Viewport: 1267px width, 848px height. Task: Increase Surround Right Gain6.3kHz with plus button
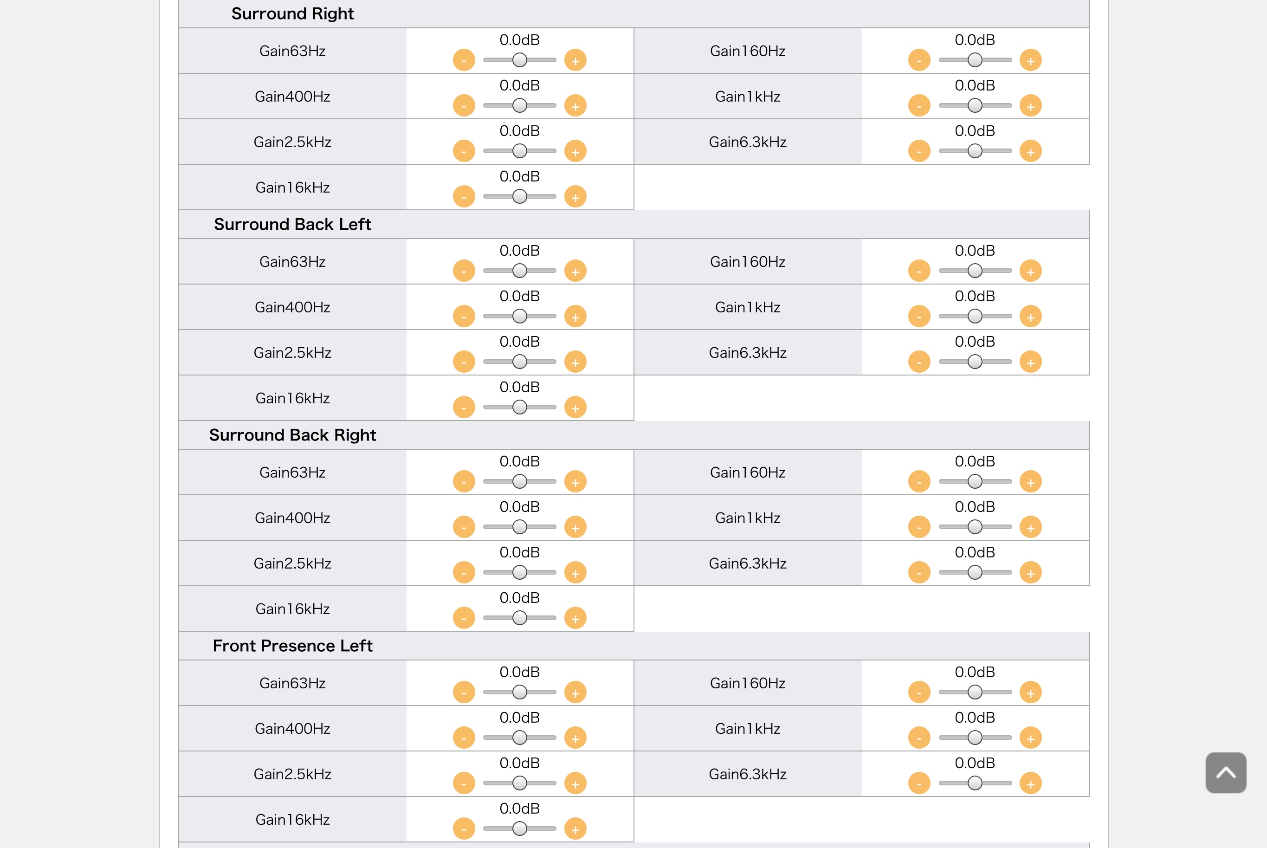1030,151
